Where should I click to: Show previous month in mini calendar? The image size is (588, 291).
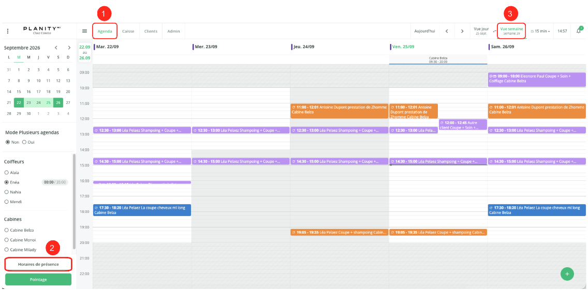(x=56, y=48)
